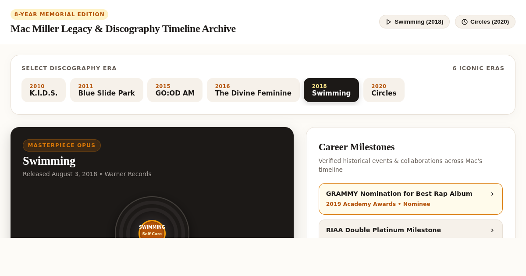This screenshot has height=276, width=526.
Task: Select the active 2018 Swimming era tab
Action: pos(331,90)
